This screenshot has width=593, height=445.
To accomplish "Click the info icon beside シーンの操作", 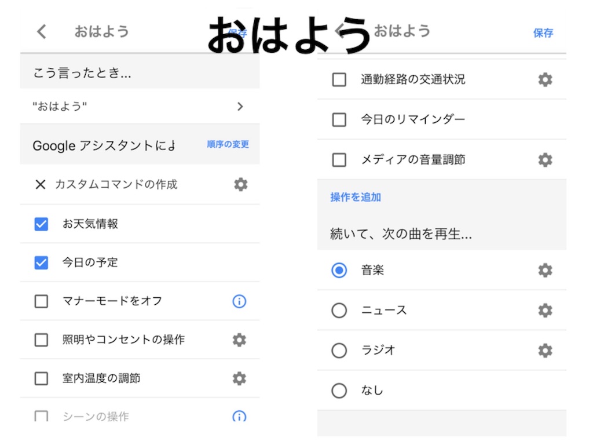I will 239,417.
